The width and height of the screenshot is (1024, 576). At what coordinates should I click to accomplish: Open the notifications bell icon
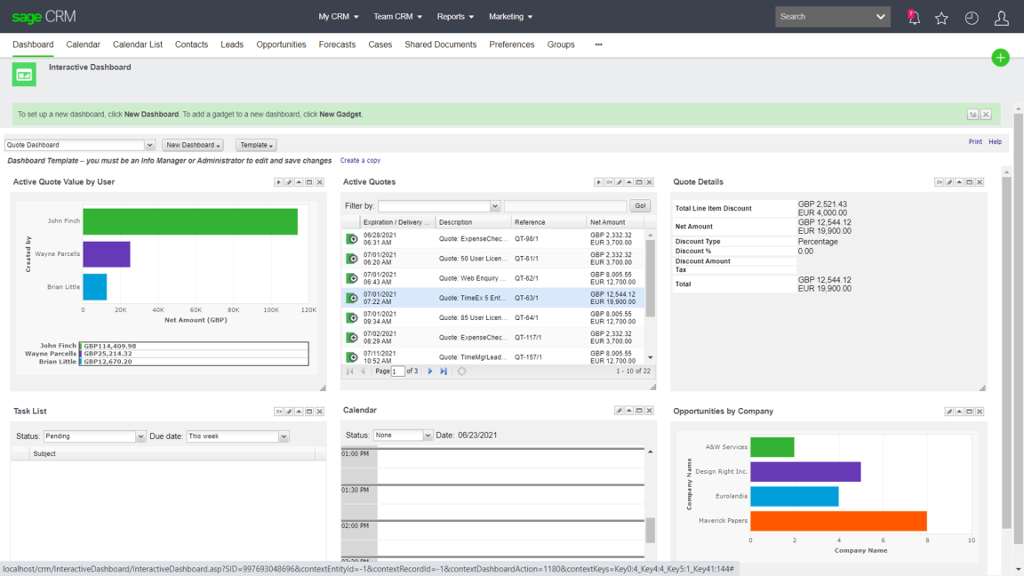pyautogui.click(x=913, y=17)
